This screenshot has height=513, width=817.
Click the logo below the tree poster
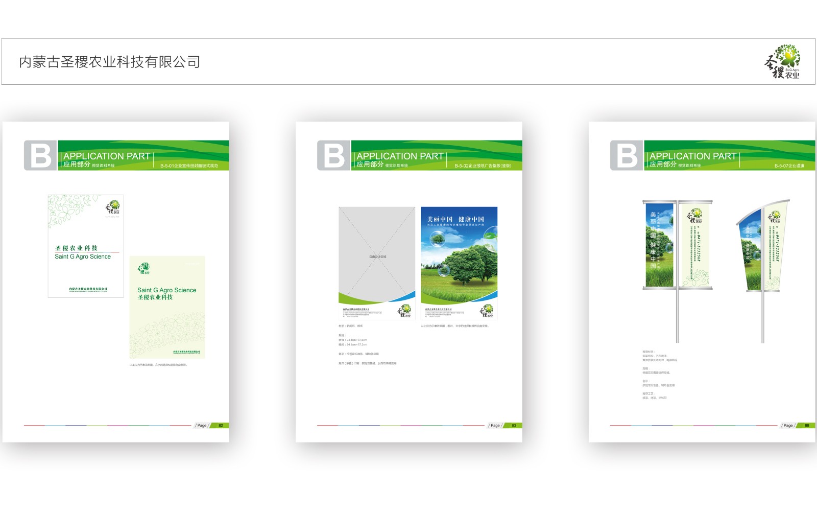click(x=486, y=311)
